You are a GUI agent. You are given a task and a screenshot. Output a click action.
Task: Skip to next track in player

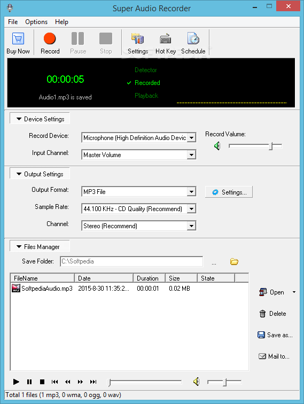93,382
